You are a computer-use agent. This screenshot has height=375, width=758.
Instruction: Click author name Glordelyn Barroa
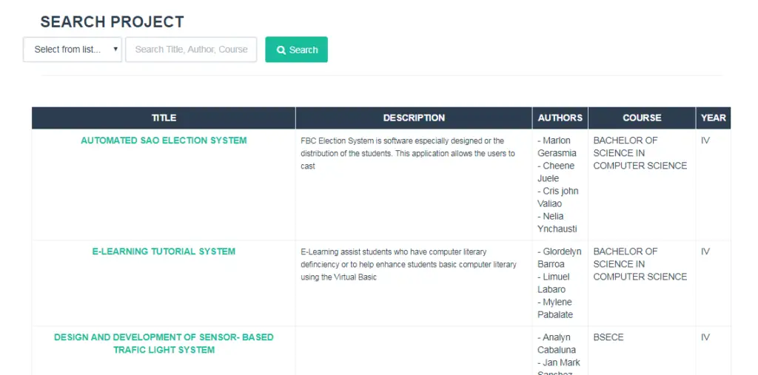pyautogui.click(x=559, y=257)
